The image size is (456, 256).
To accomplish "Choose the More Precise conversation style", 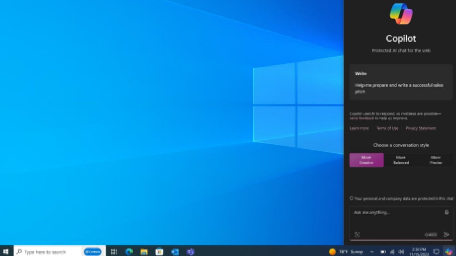I will pos(436,160).
